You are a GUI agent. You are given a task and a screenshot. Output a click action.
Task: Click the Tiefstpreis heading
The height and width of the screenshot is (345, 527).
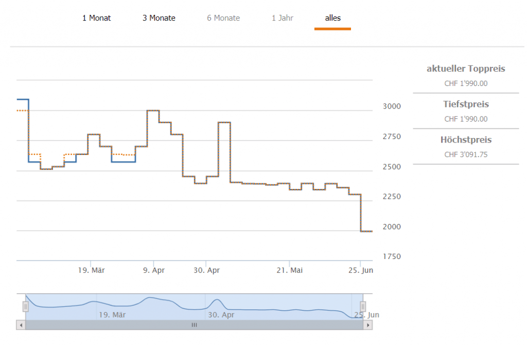[466, 104]
